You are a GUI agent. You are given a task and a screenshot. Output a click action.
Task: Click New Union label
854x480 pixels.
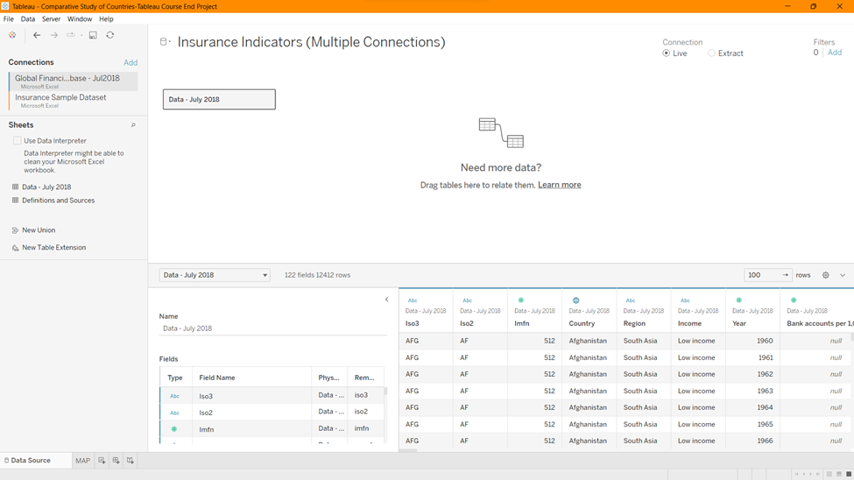coord(39,230)
